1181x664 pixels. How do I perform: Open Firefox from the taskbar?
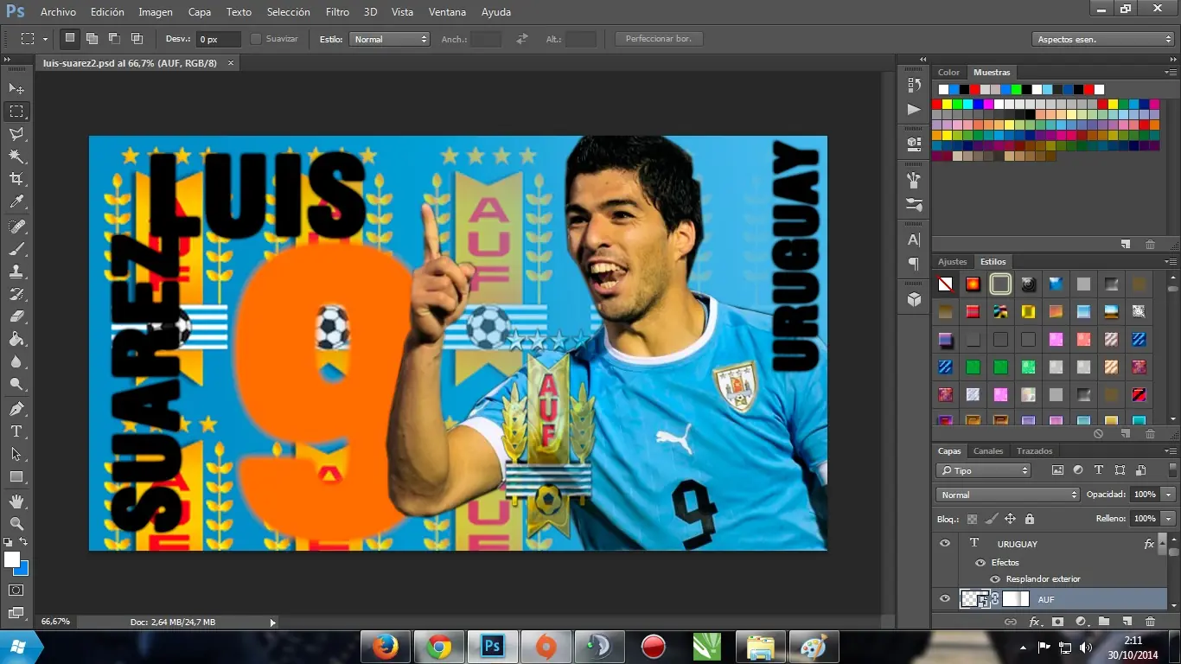point(386,646)
